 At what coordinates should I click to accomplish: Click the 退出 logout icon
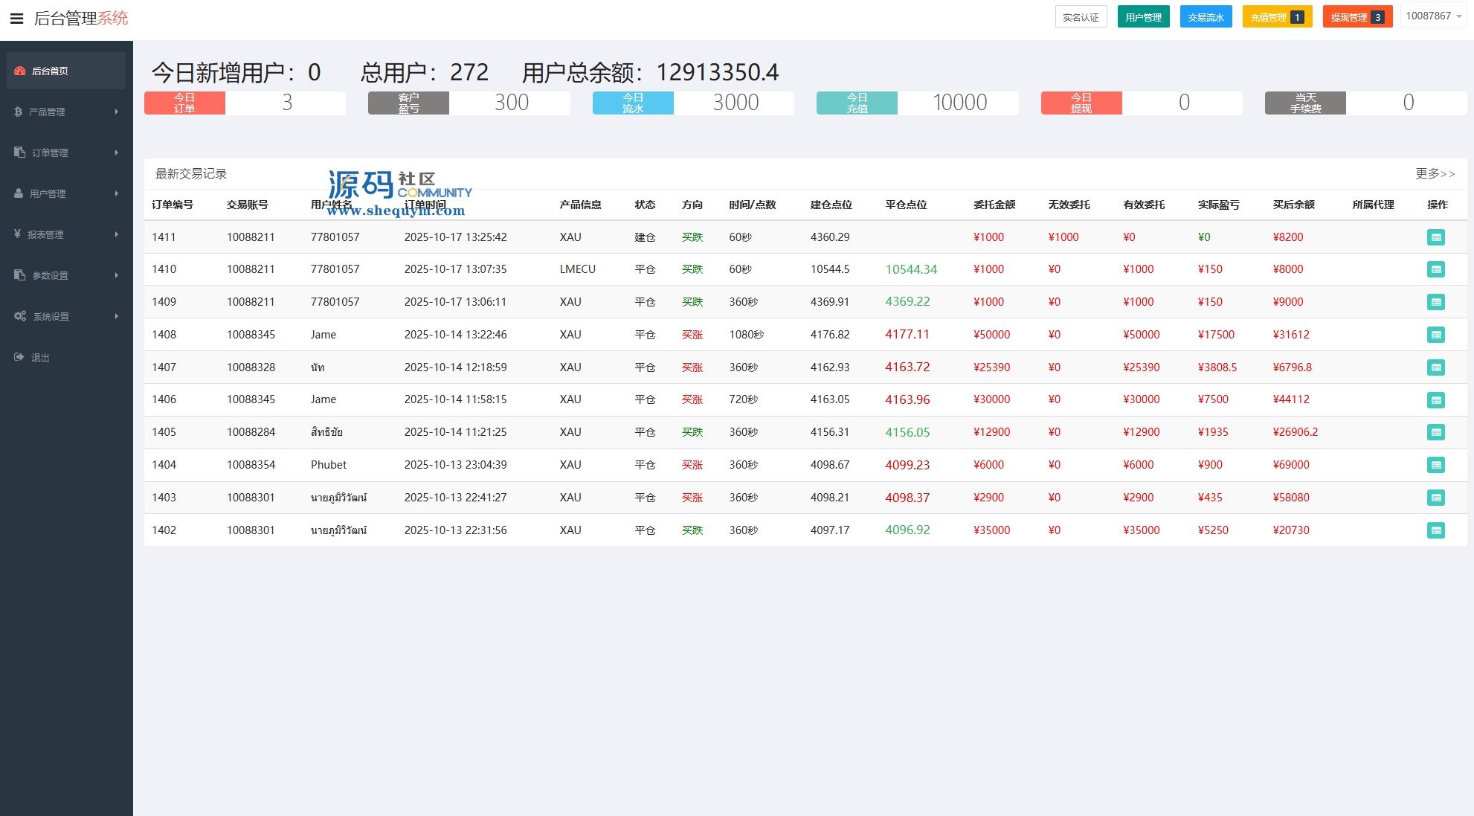(x=19, y=357)
